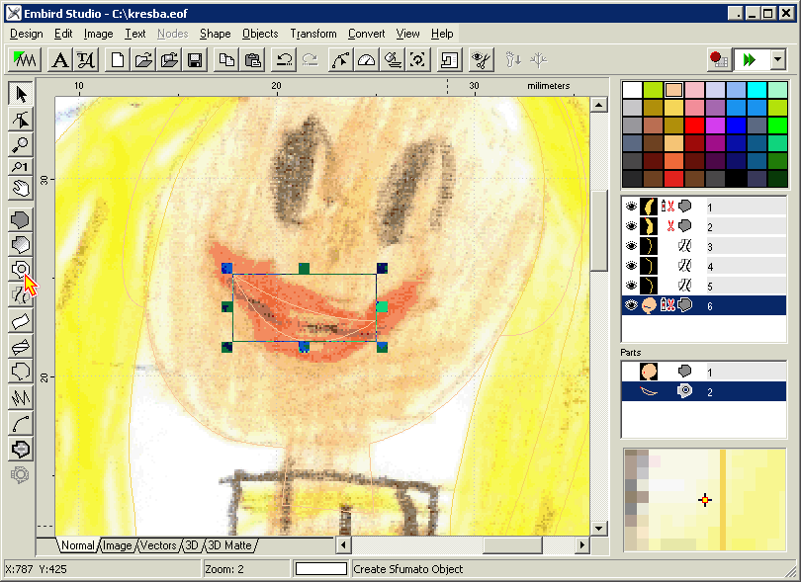Select the zigzag manual stitch tool

click(x=21, y=397)
